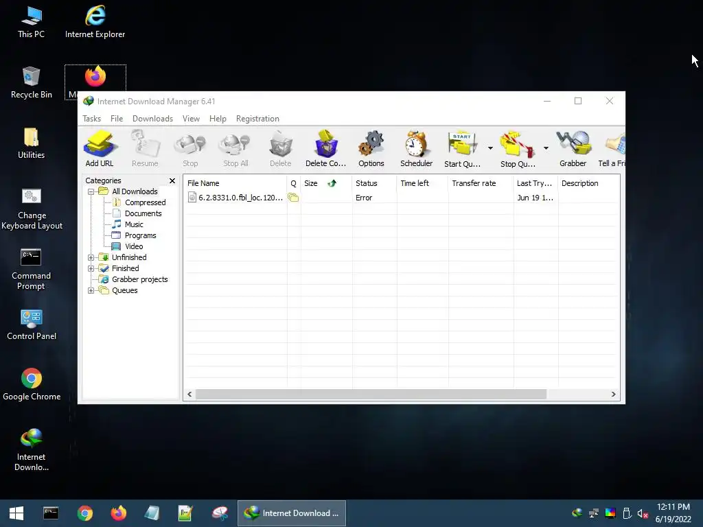Click the volume muted tray icon

[643, 513]
